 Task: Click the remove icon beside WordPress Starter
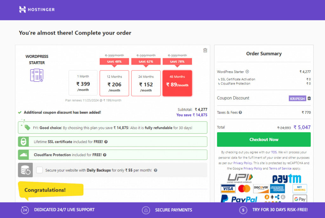[x=247, y=72]
